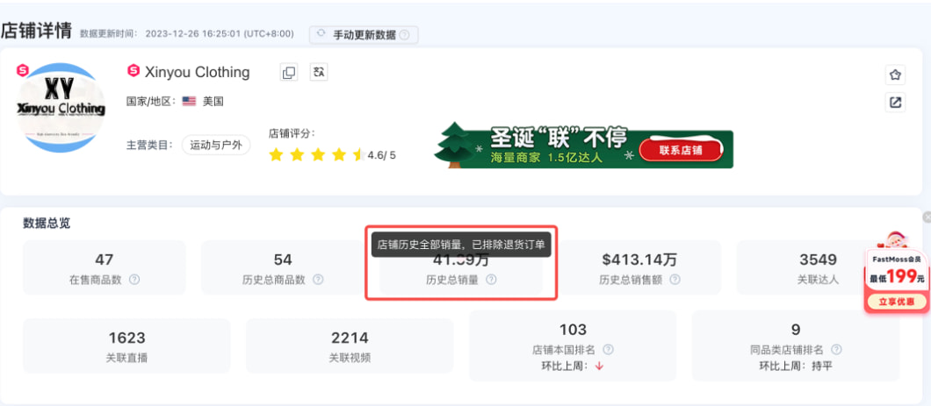The height and width of the screenshot is (406, 931).
Task: Show help for 历史总销售额
Action: click(x=675, y=280)
